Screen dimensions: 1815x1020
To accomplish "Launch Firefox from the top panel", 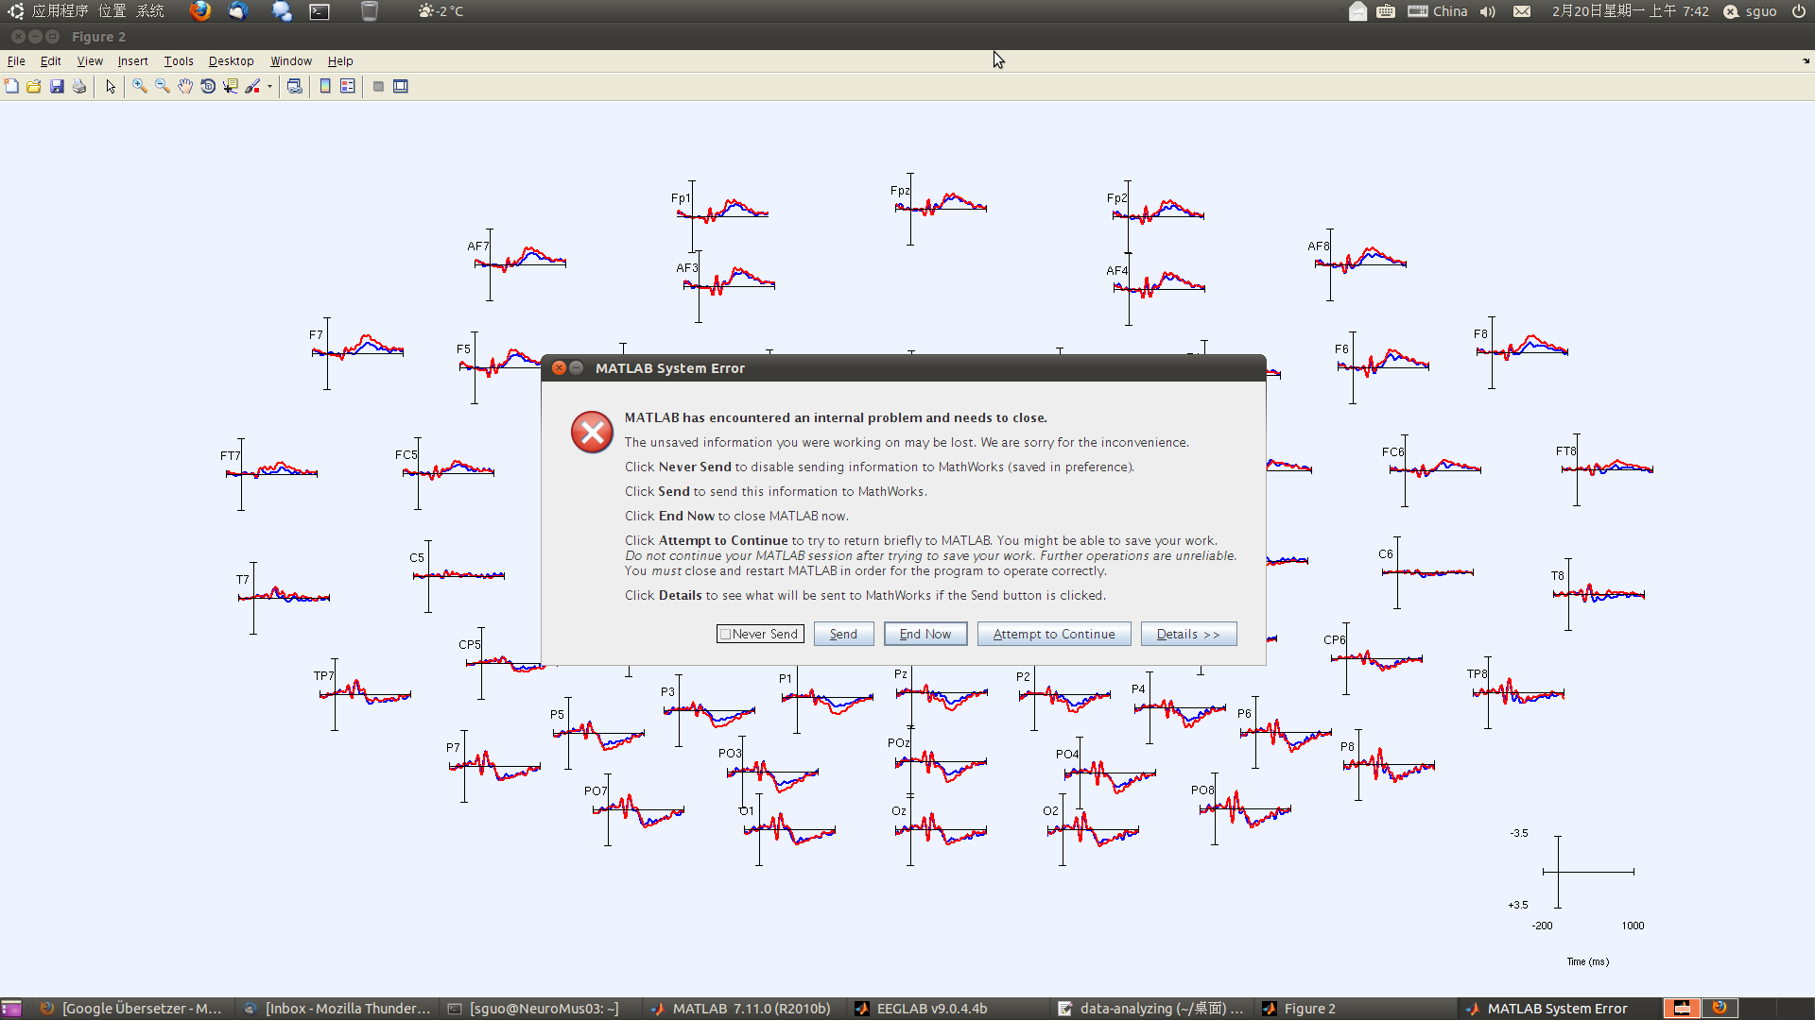I will [200, 11].
